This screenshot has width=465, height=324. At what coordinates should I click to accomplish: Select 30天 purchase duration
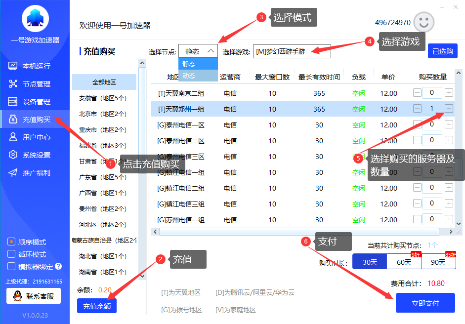tap(370, 262)
